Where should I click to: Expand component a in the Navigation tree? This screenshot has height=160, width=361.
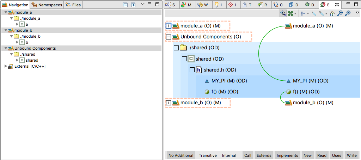17,24
